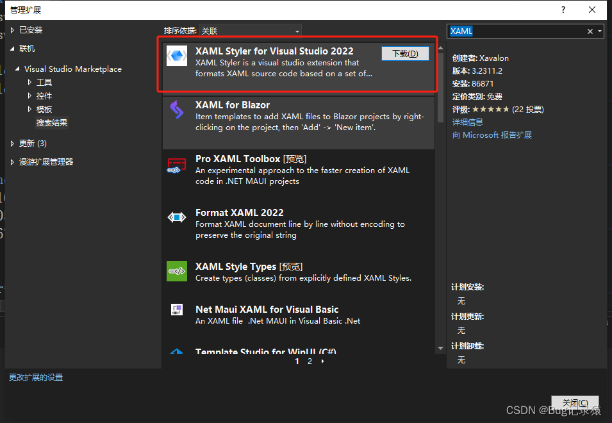Open the help question mark button
Screen dimensions: 612x423
tap(563, 10)
